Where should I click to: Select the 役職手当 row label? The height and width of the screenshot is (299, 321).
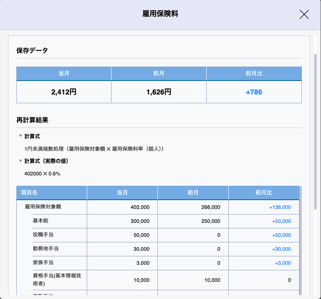[43, 235]
